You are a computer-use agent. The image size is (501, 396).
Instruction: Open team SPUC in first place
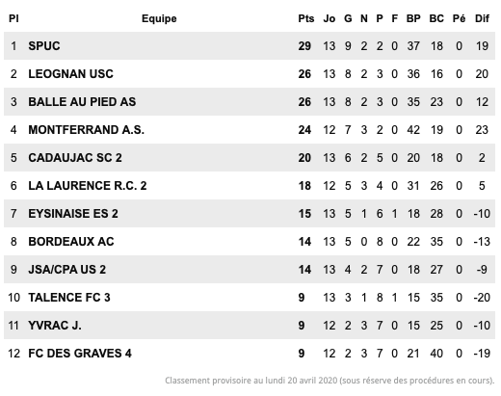pos(44,46)
